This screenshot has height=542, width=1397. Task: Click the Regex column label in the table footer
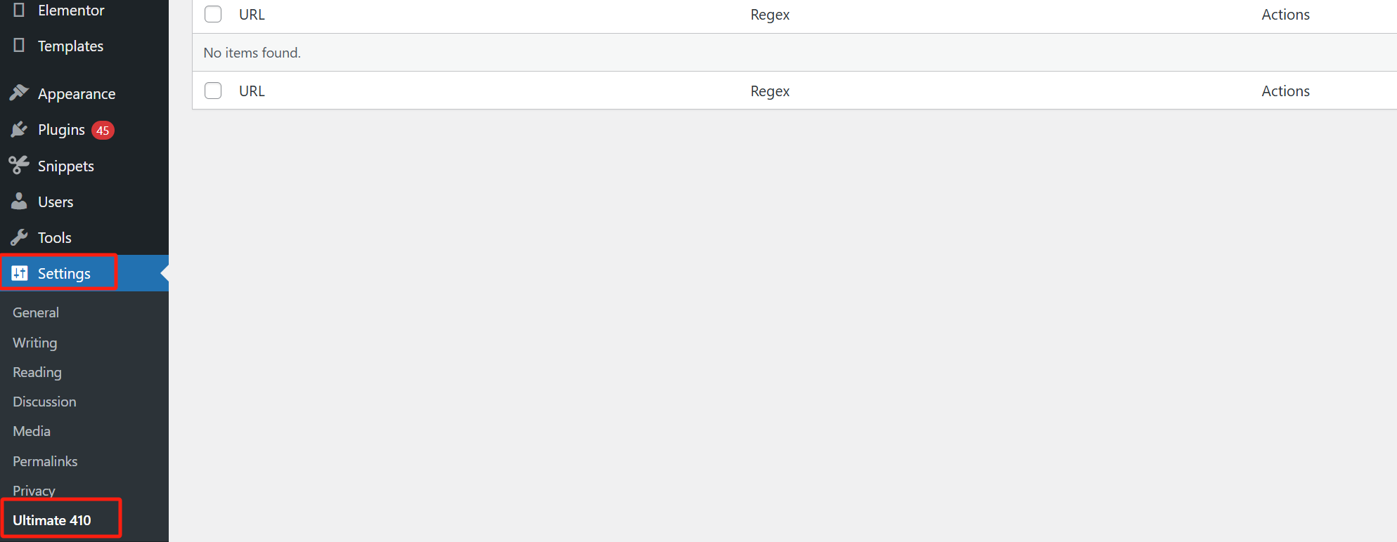[x=770, y=91]
